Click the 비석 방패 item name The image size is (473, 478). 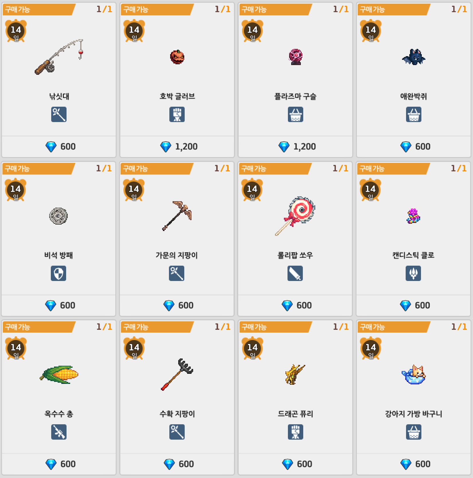(x=58, y=255)
